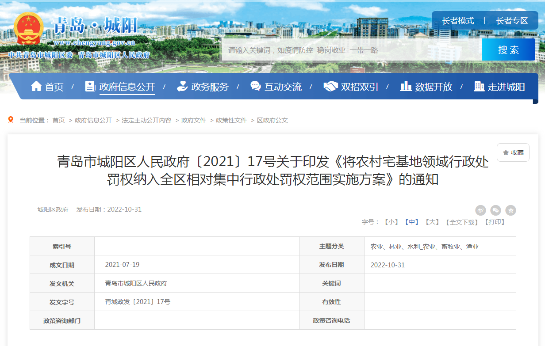Set the font size to 小

pyautogui.click(x=391, y=222)
